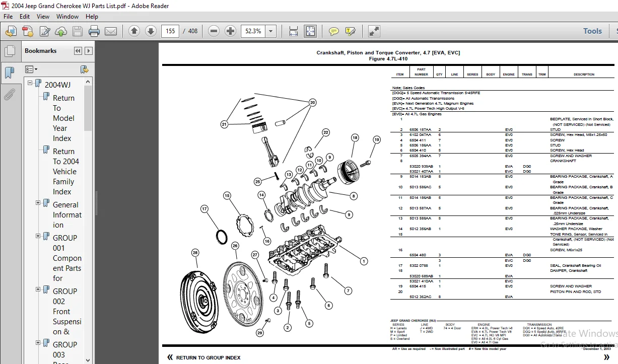Open the File menu
618x364 pixels.
click(x=8, y=16)
